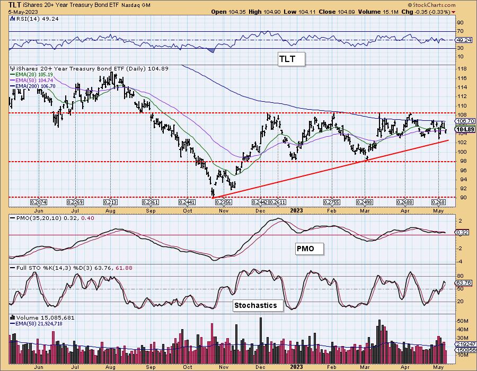This screenshot has height=371, width=477.
Task: Click the 0.213 value box near Aug
Action: pyautogui.click(x=110, y=202)
